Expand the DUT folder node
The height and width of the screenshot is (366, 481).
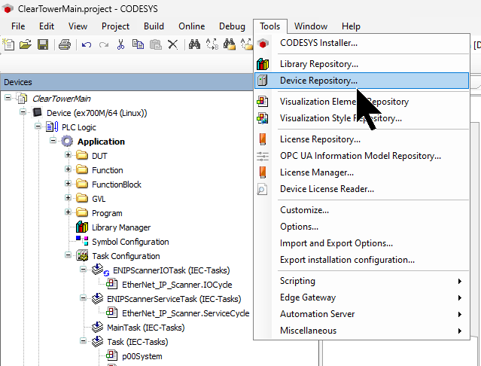coord(68,156)
